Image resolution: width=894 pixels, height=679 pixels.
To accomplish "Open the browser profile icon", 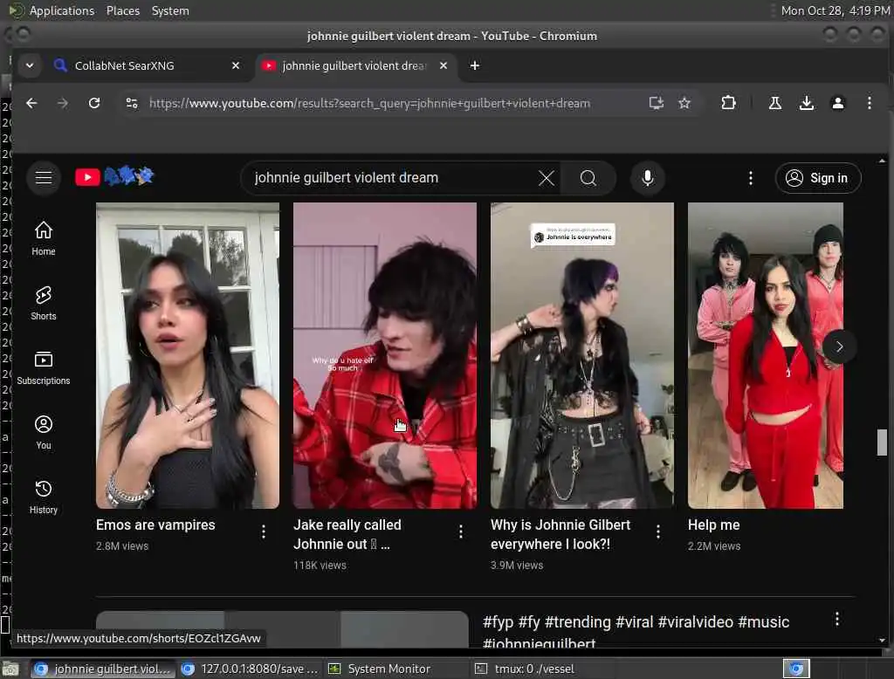I will [x=837, y=103].
